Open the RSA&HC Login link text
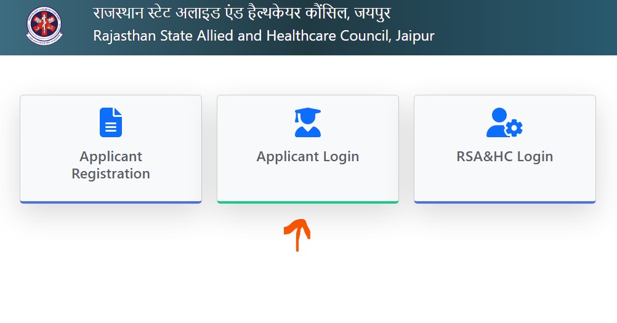 [x=504, y=156]
